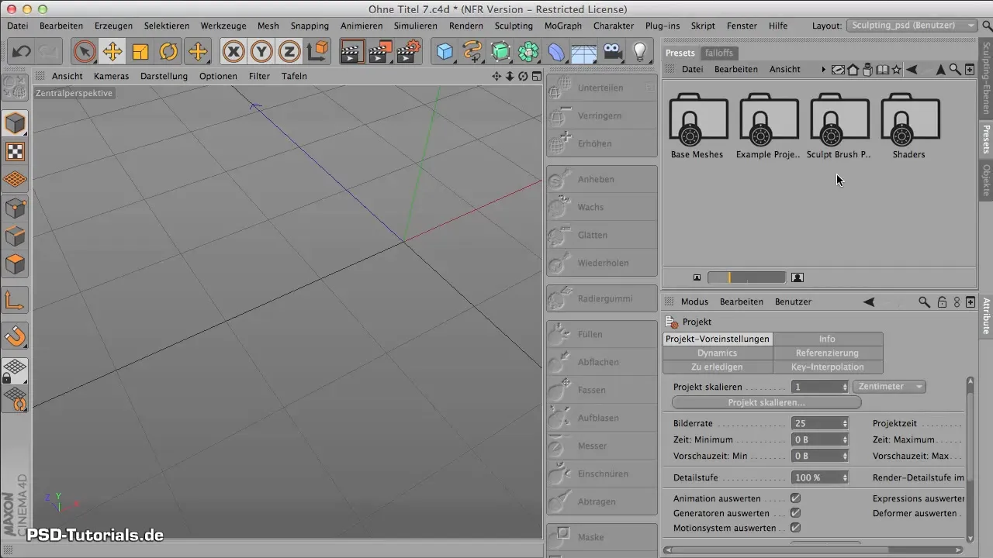Toggle the Z axis lock
993x558 pixels.
coord(289,52)
